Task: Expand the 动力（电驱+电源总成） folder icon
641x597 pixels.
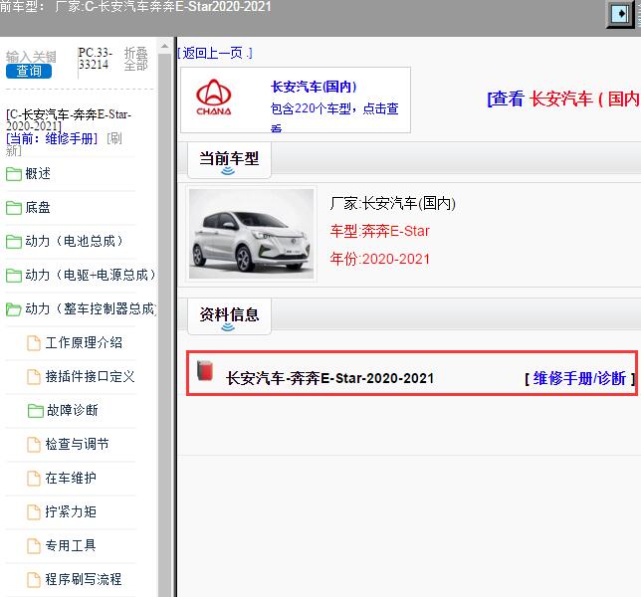Action: [x=14, y=276]
